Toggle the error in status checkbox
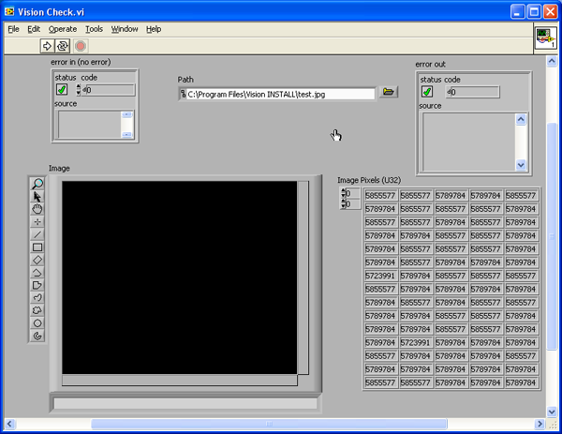The width and height of the screenshot is (562, 434). 62,89
